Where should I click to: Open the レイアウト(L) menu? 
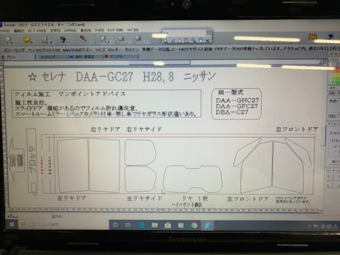[70, 31]
